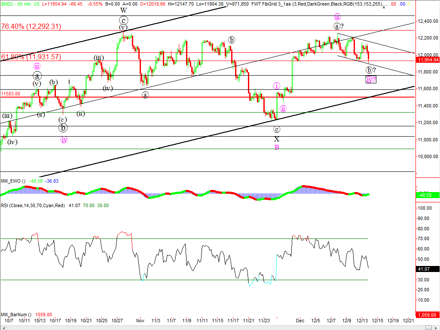Image resolution: width=440 pixels, height=330 pixels.
Task: Click the Dec date on time axis
Action: pyautogui.click(x=300, y=321)
